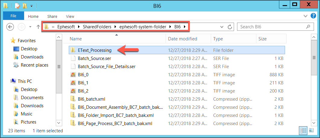Open the Help question mark icon
Image resolution: width=320 pixels, height=138 pixels.
click(313, 16)
